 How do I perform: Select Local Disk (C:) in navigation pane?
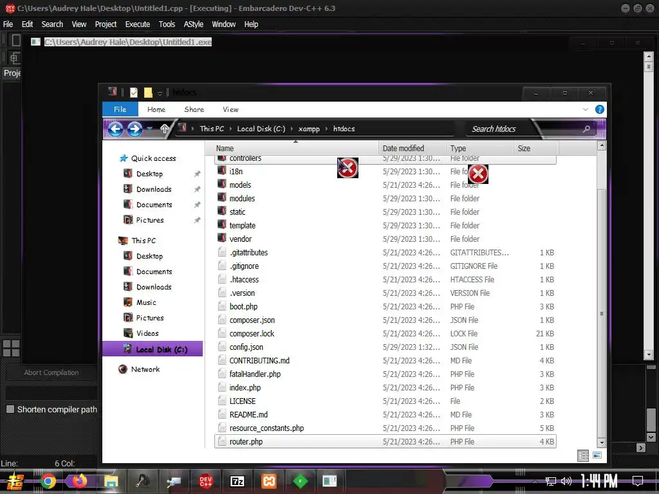pyautogui.click(x=153, y=349)
